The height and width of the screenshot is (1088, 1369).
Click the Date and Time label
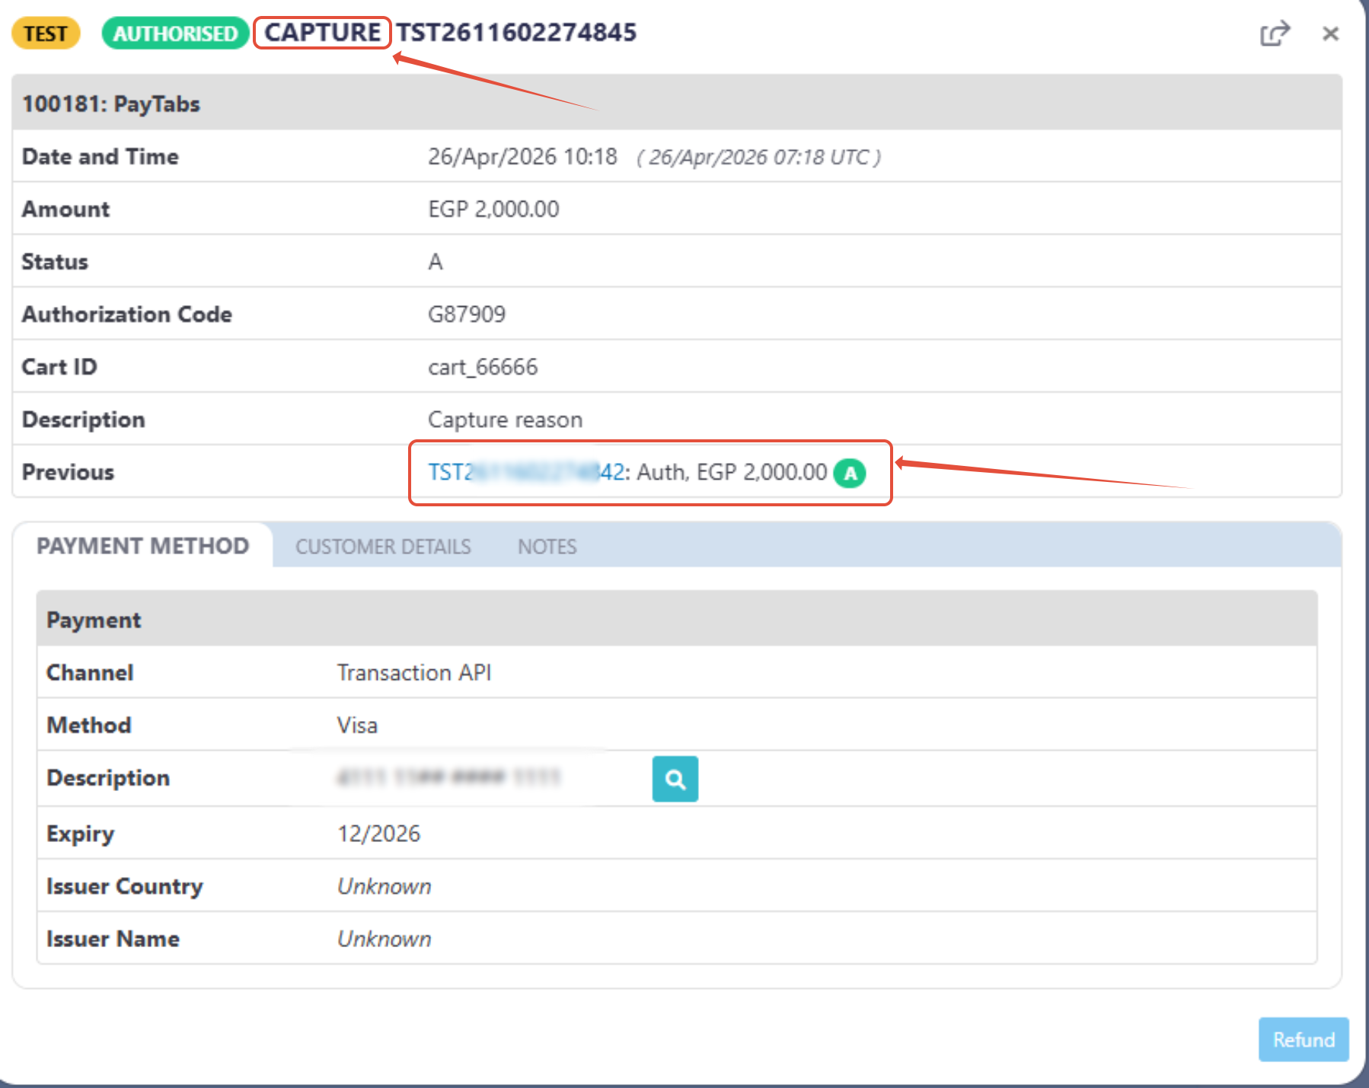100,156
